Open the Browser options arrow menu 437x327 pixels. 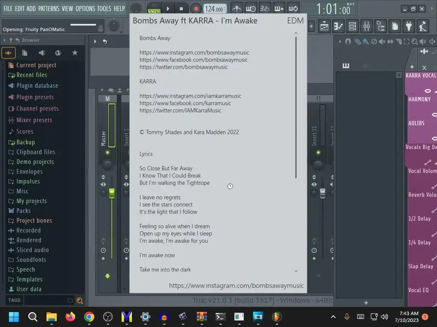[x=4, y=40]
